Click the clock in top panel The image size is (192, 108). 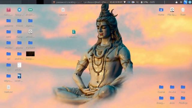(x=116, y=2)
